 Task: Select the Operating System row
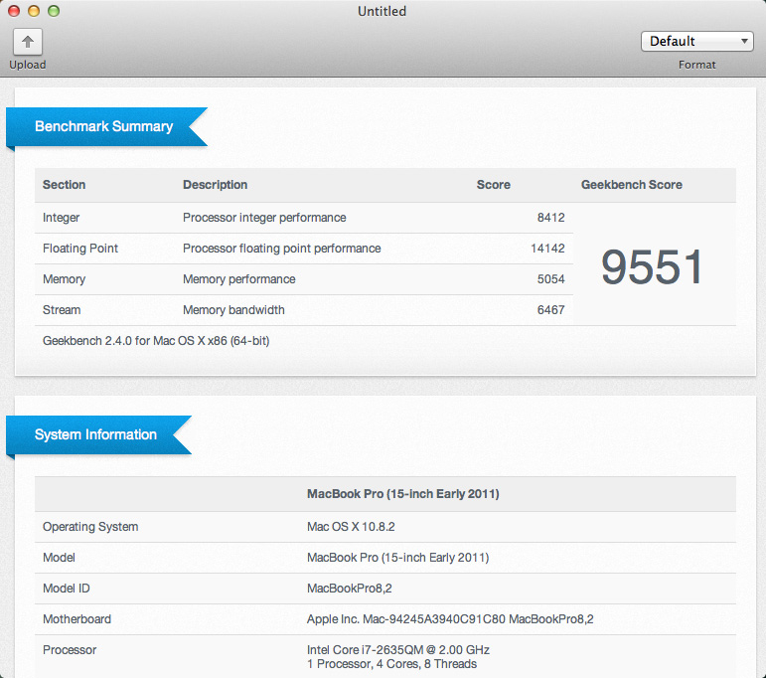(x=90, y=527)
